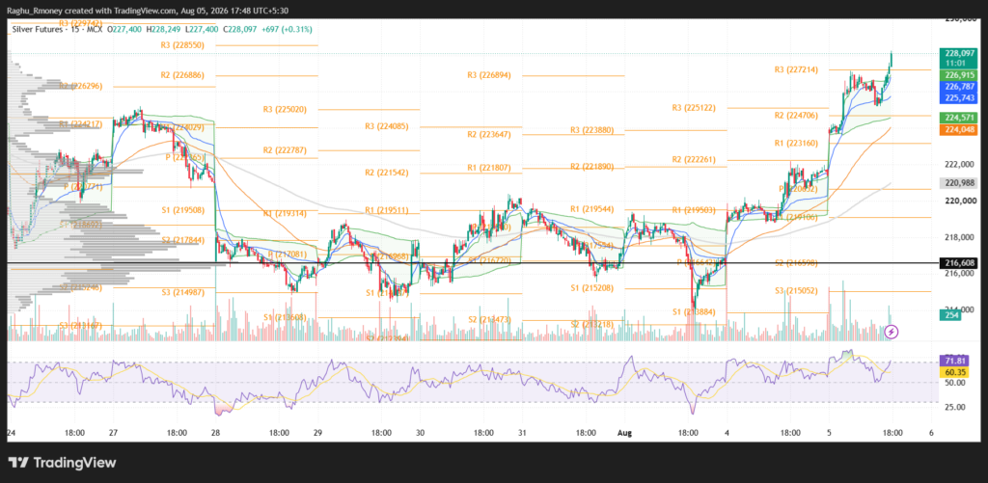Select the blue 226,787 price tag

tap(956, 86)
